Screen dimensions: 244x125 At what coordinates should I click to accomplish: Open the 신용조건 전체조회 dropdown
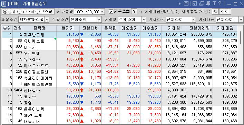[x=99, y=20]
